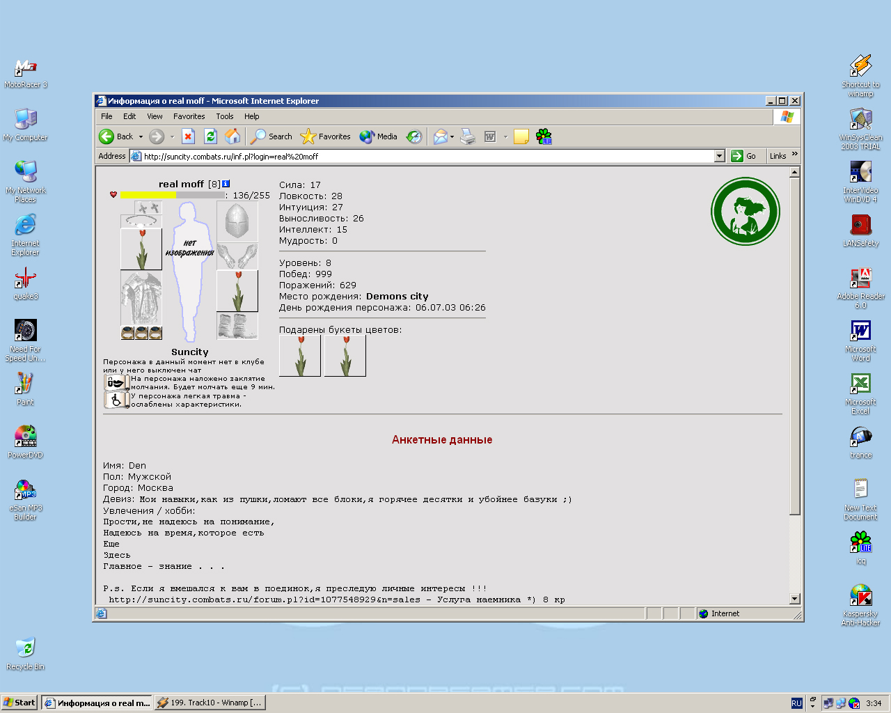This screenshot has height=713, width=891.
Task: Select the Kaspersky AntiHacker desktop icon
Action: 861,605
